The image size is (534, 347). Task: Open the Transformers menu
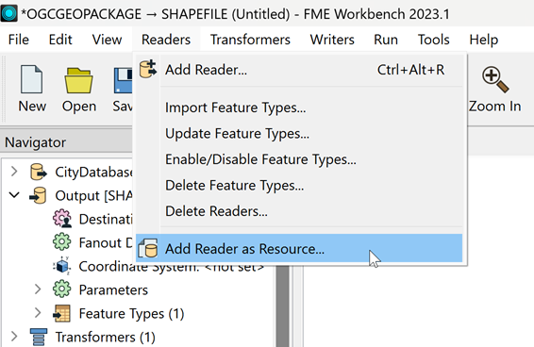[x=250, y=40]
